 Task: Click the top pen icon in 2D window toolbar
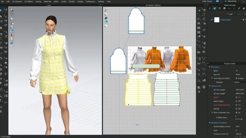[x=106, y=10]
